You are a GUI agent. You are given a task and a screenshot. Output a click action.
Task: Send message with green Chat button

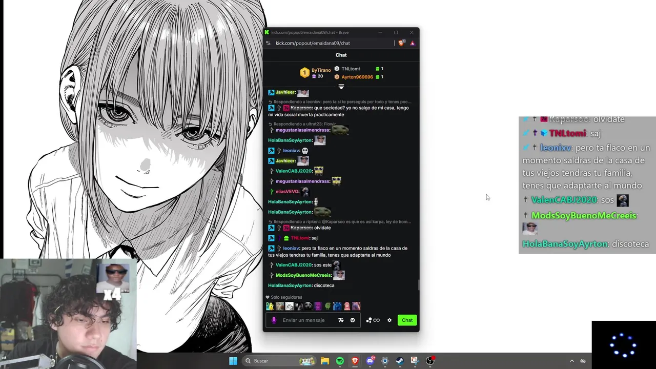pyautogui.click(x=407, y=320)
